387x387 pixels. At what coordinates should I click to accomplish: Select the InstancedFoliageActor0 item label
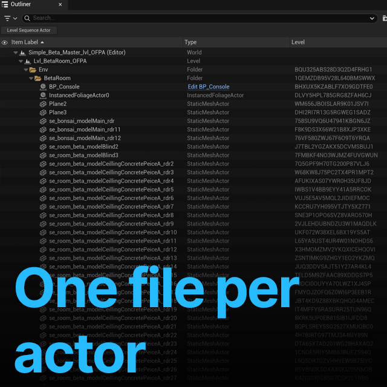(x=79, y=96)
